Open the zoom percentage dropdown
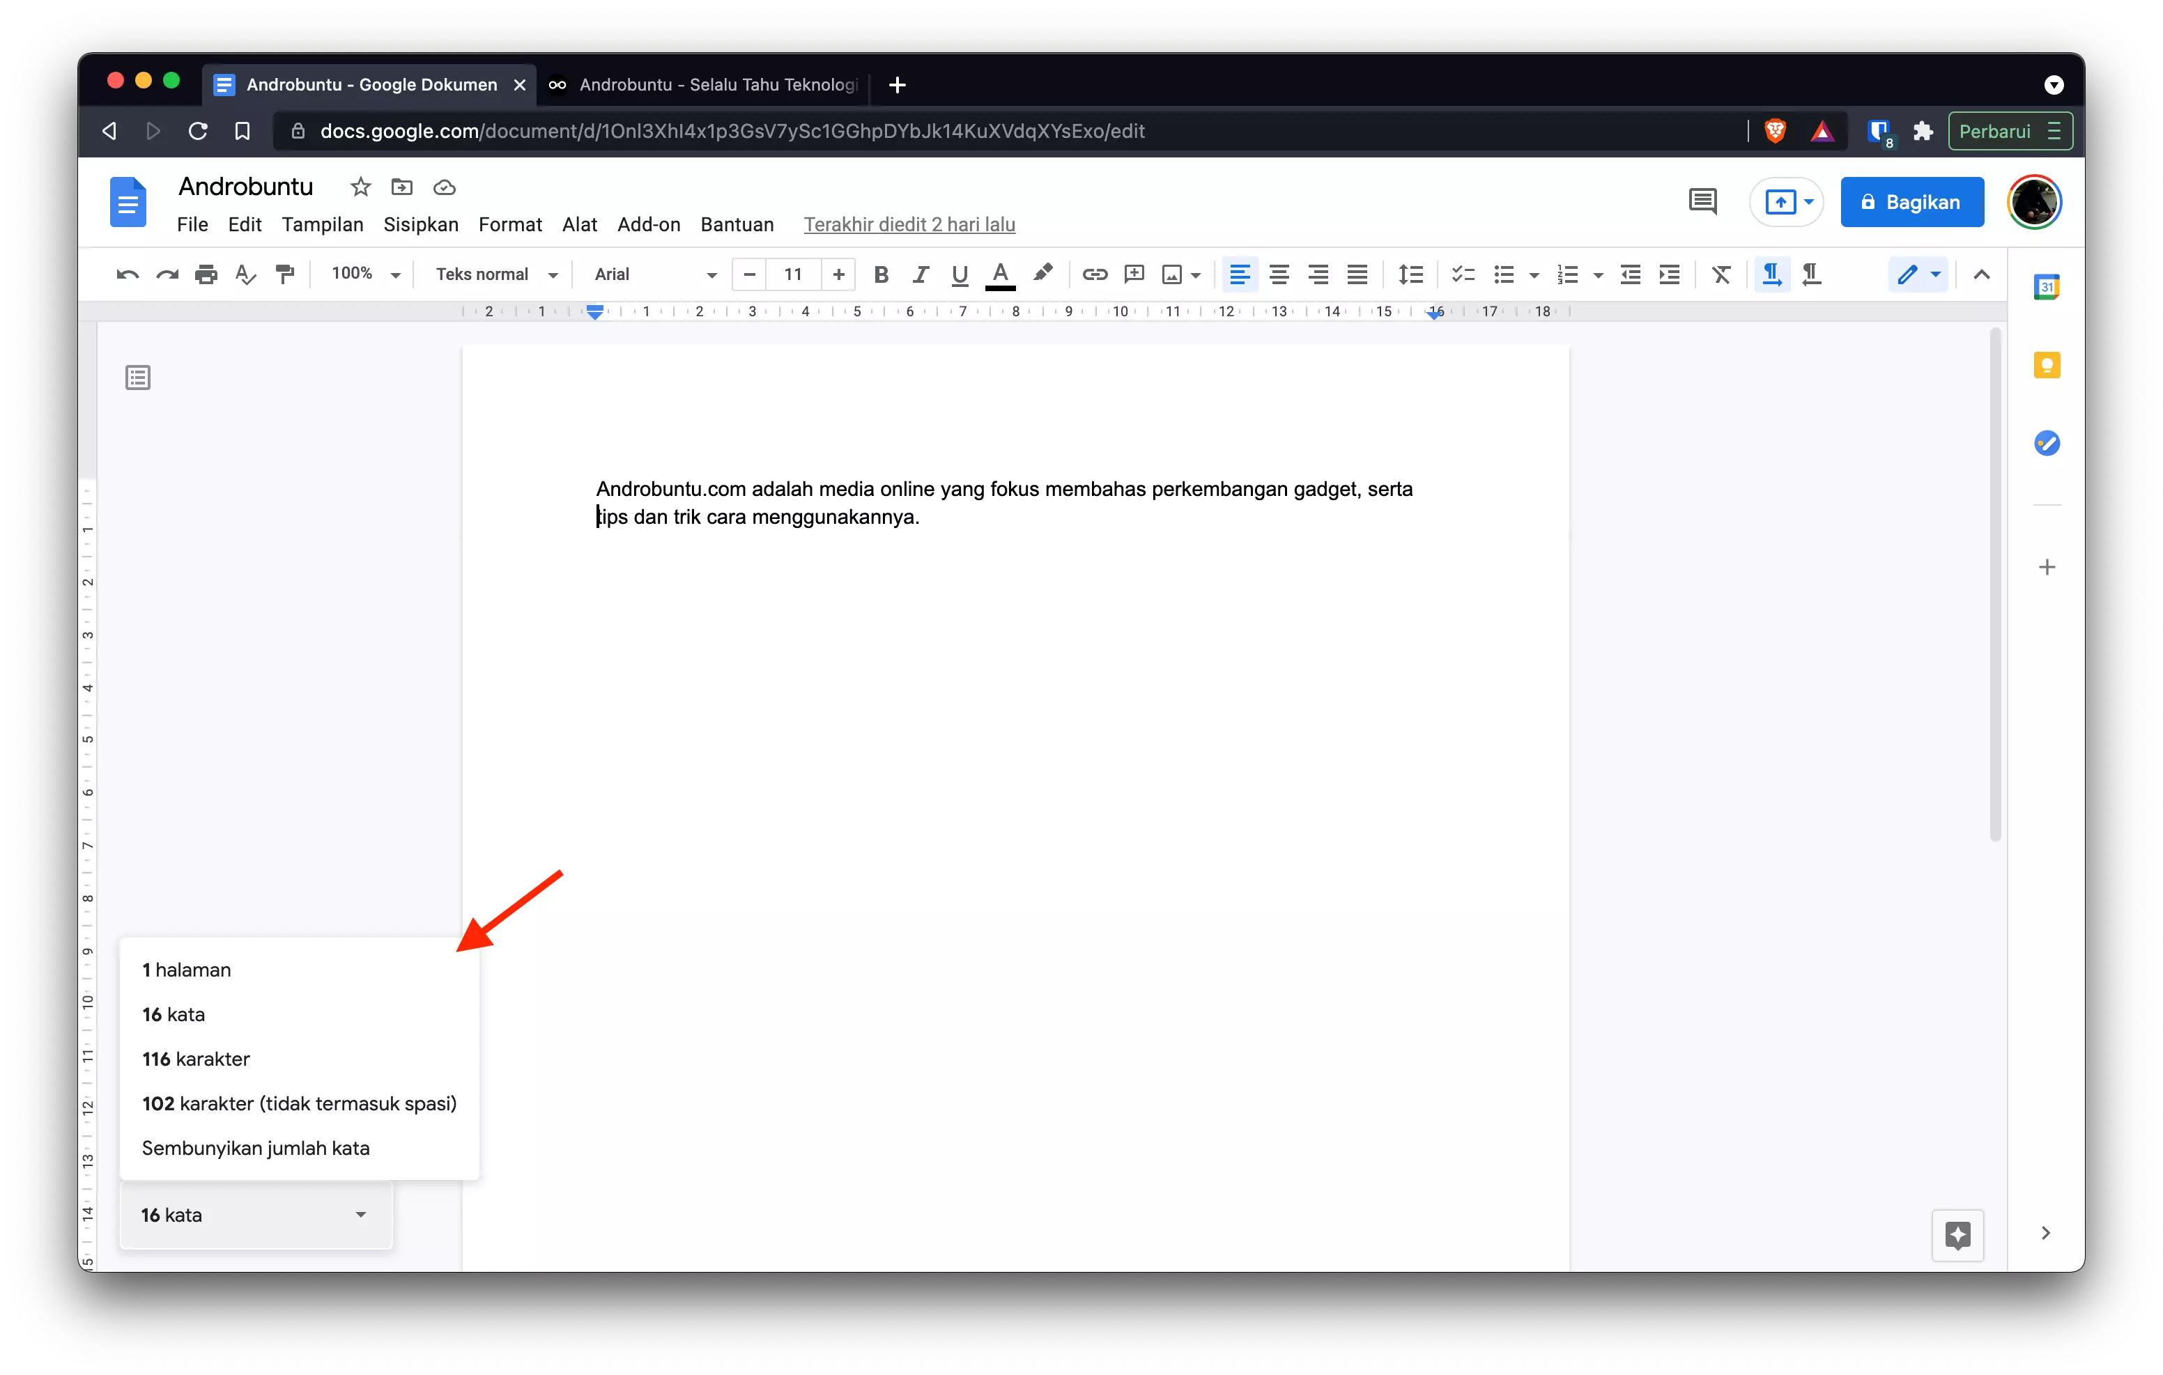The width and height of the screenshot is (2163, 1375). pyautogui.click(x=363, y=274)
